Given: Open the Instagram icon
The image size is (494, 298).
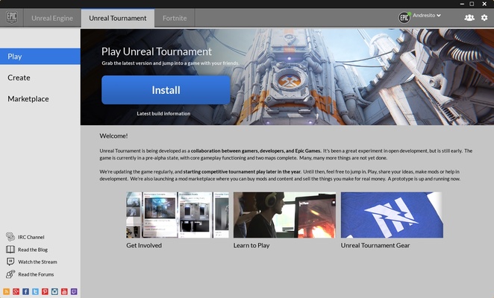Looking at the screenshot, I should tap(54, 291).
